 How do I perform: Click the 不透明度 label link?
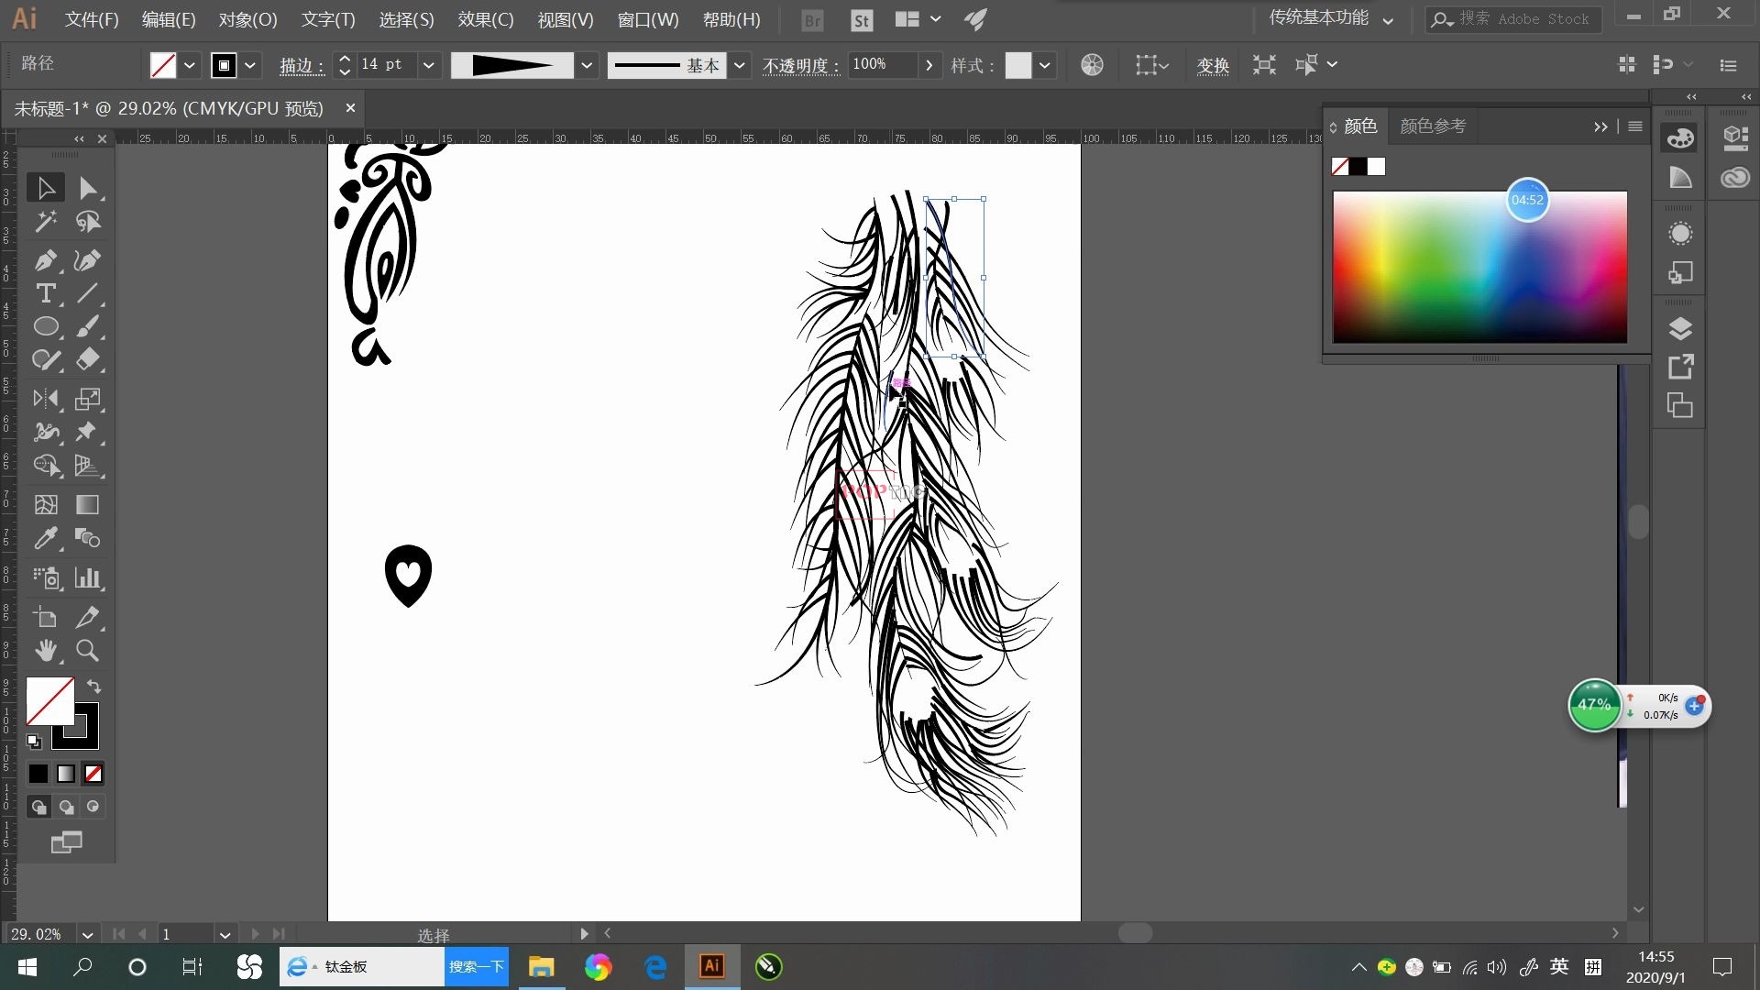[799, 65]
